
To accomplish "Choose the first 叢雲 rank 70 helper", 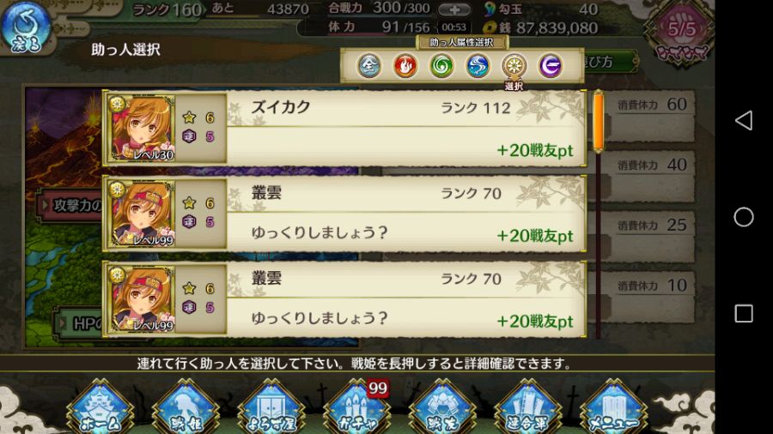I will (344, 214).
